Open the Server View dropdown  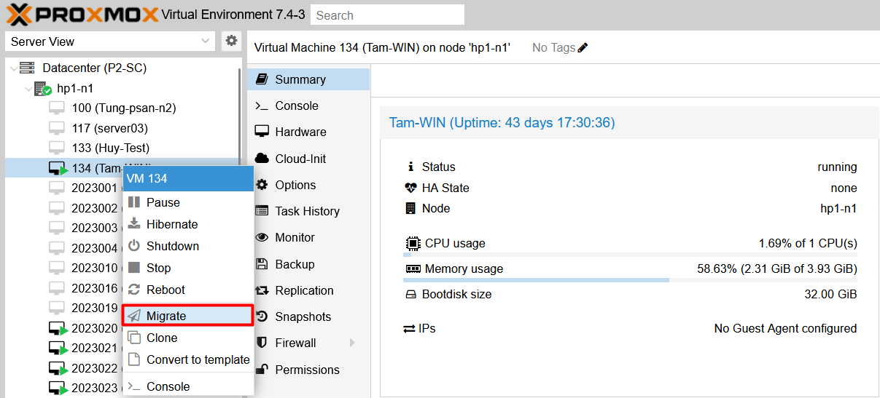coord(109,41)
